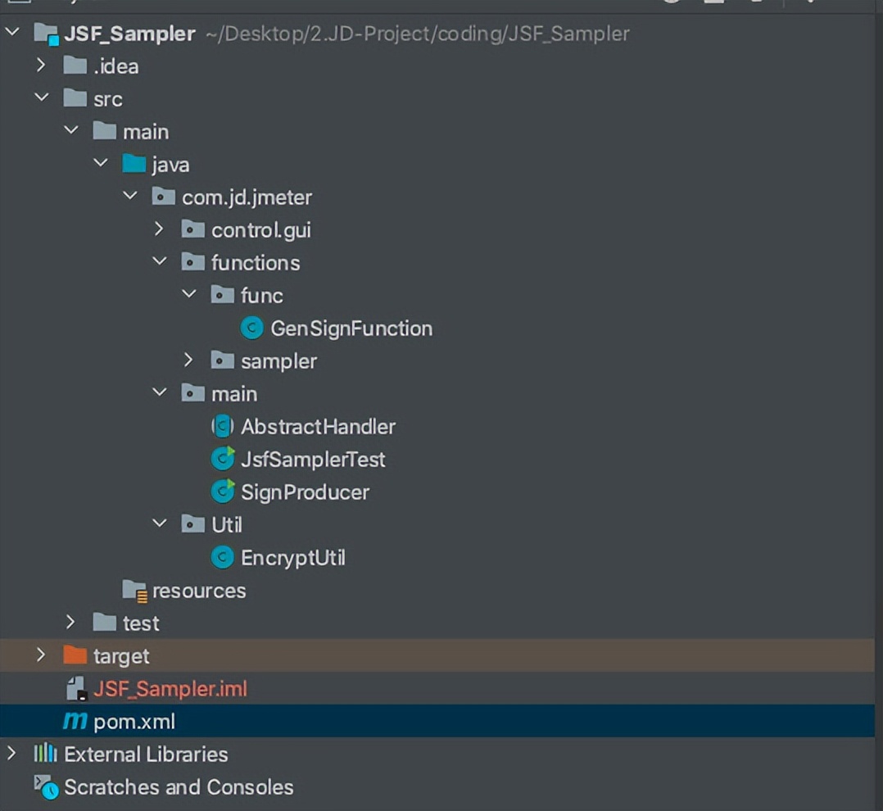This screenshot has width=883, height=811.
Task: Expand the control.gui package
Action: pyautogui.click(x=159, y=229)
